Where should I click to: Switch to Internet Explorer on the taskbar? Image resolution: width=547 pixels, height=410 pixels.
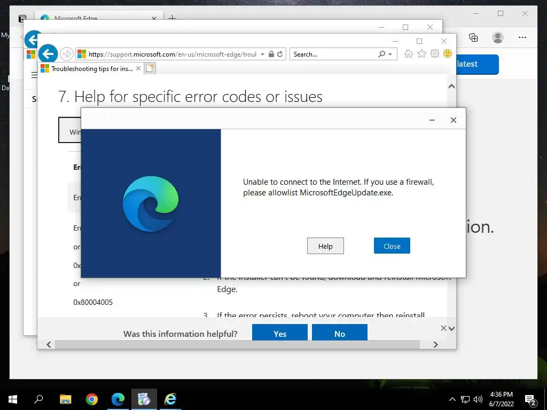(170, 399)
